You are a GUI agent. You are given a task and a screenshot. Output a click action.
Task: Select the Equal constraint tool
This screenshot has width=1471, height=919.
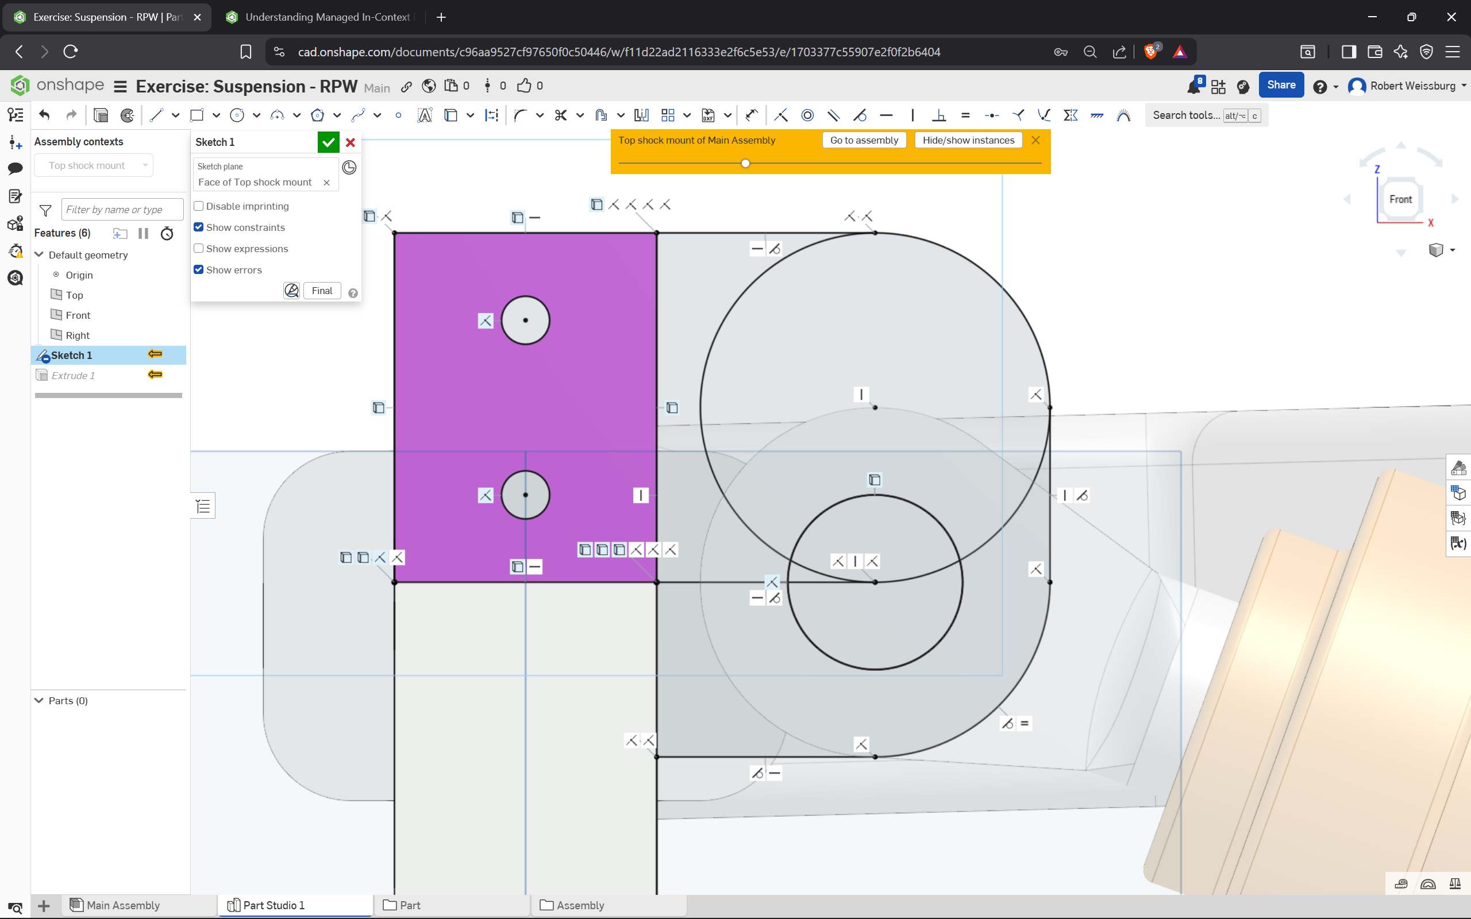point(965,115)
